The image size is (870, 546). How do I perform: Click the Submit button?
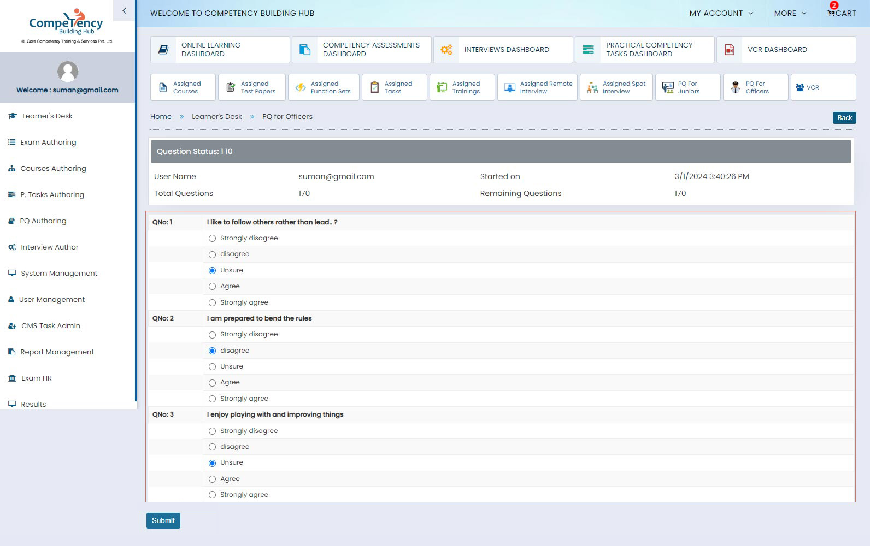[x=163, y=520]
